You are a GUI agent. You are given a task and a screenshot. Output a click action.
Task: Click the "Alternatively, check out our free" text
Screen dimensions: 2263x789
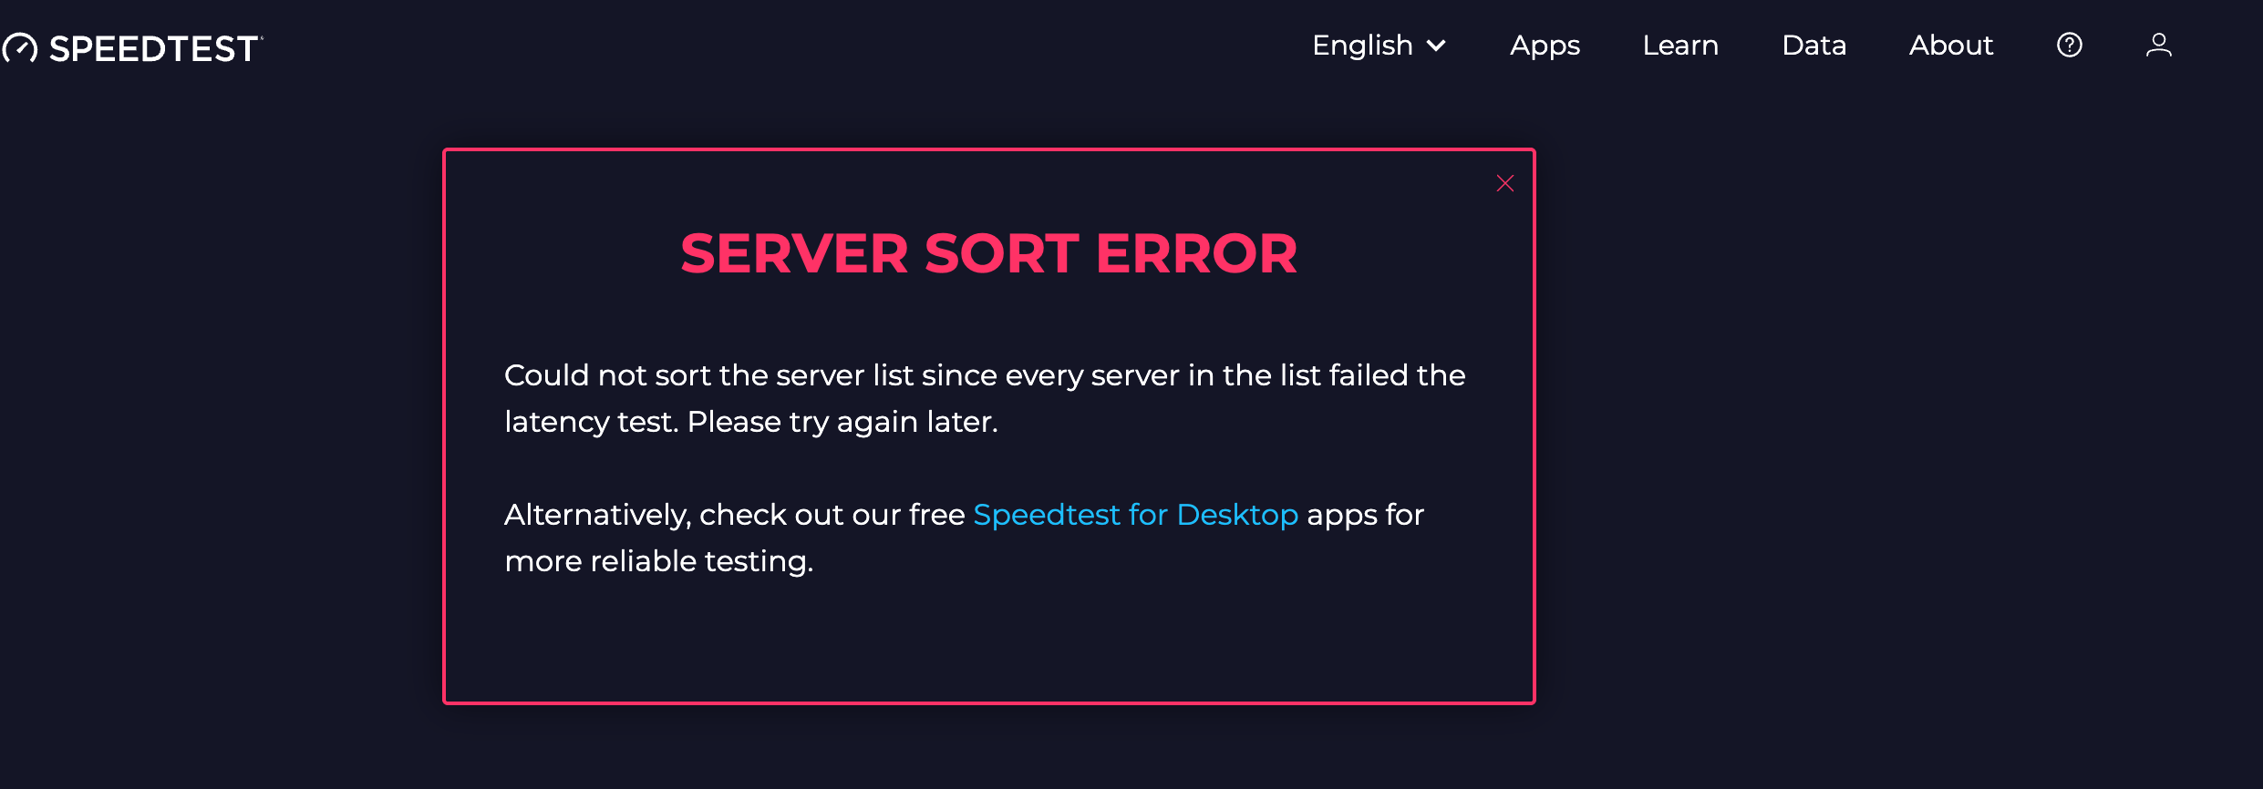tap(734, 515)
